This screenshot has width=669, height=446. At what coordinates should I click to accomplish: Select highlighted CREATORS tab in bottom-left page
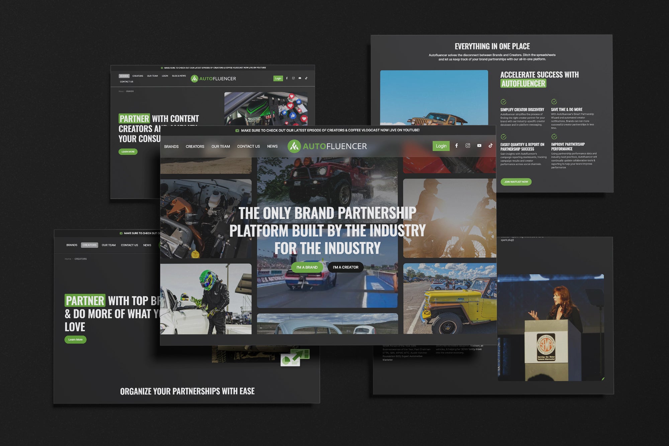89,245
